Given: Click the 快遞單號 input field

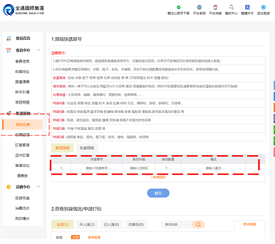Looking at the screenshot, I should click(x=96, y=168).
